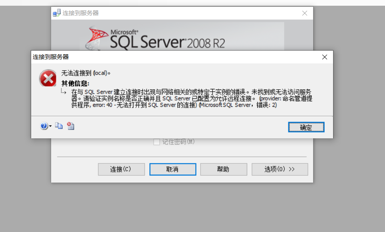This screenshot has height=232, width=385.
Task: Open the help icon in error dialog
Action: pyautogui.click(x=44, y=126)
